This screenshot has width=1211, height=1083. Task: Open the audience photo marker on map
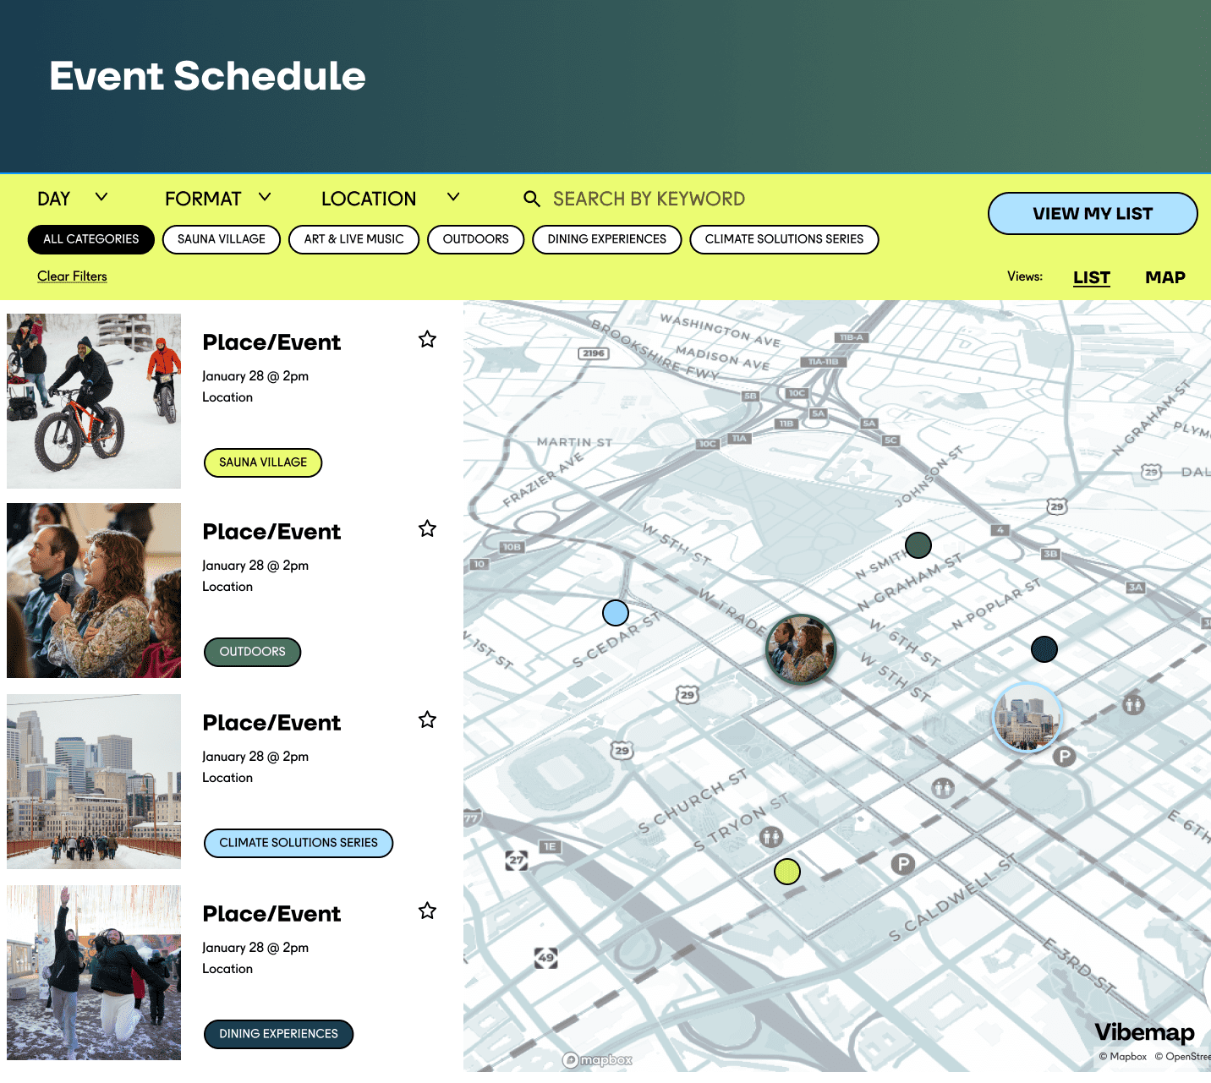[x=801, y=649]
